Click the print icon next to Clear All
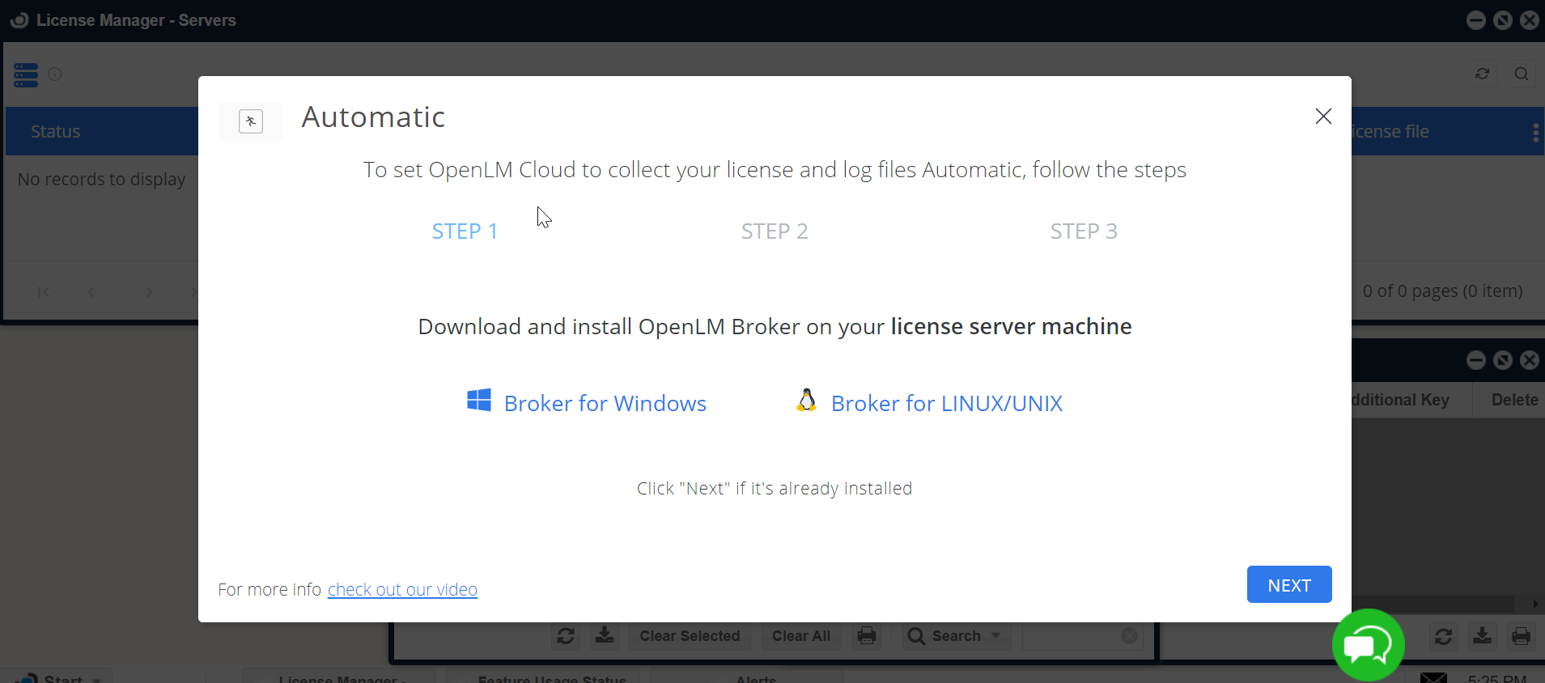 (867, 636)
